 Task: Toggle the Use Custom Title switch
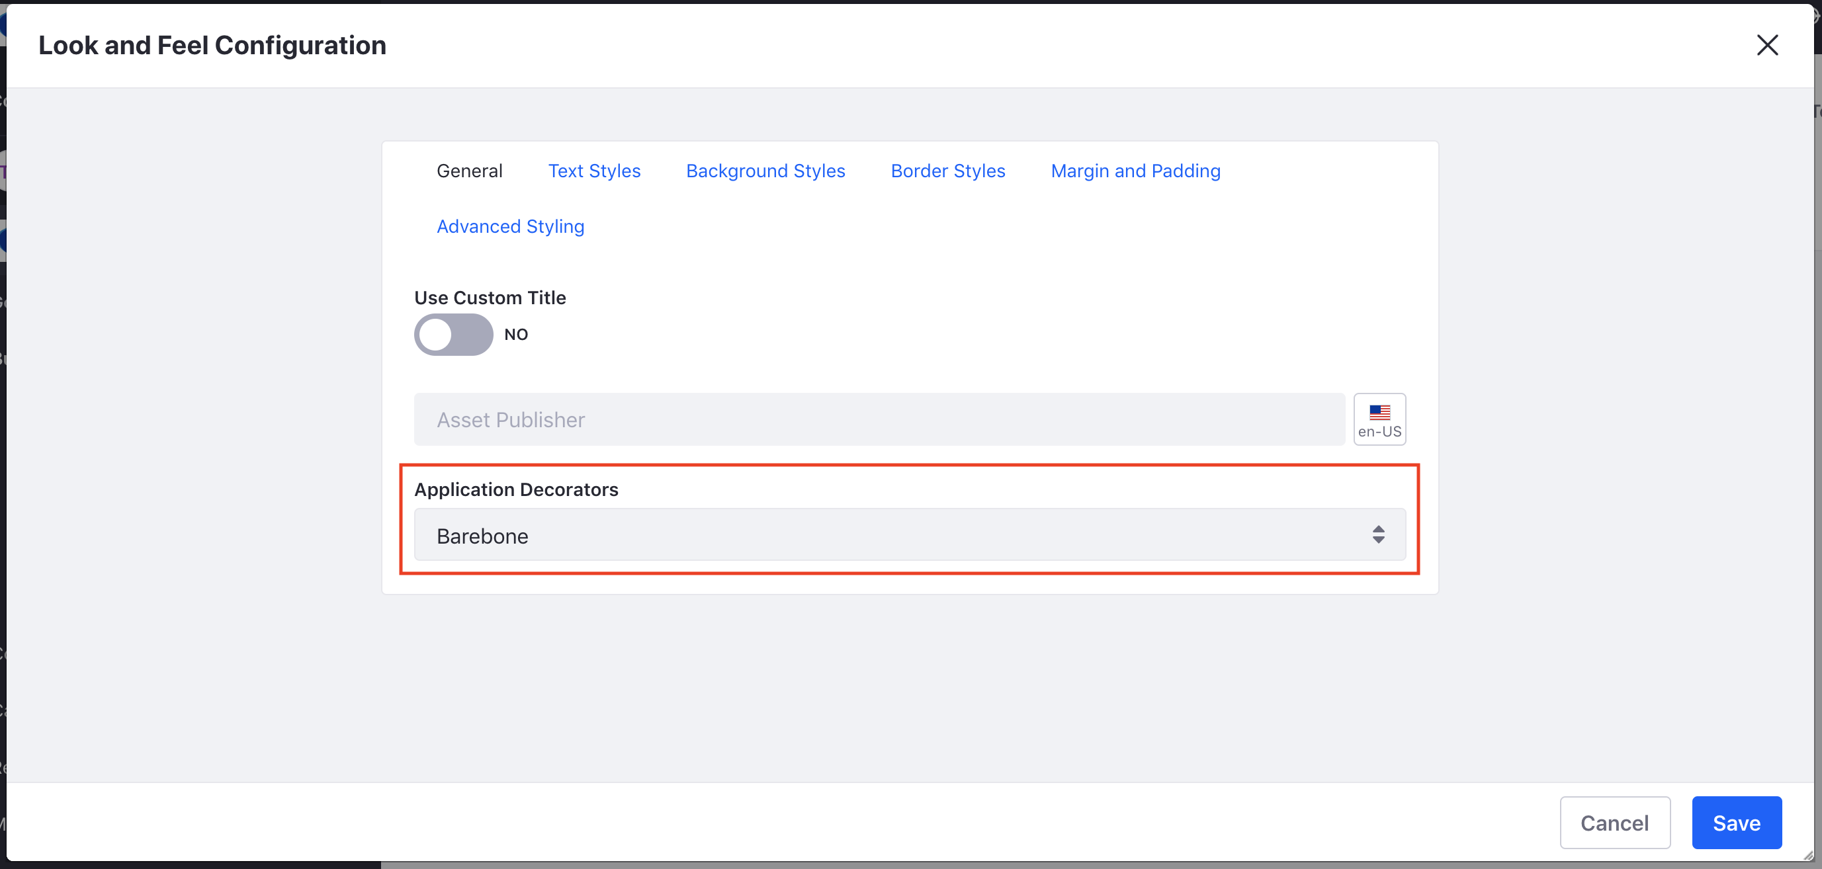[453, 335]
